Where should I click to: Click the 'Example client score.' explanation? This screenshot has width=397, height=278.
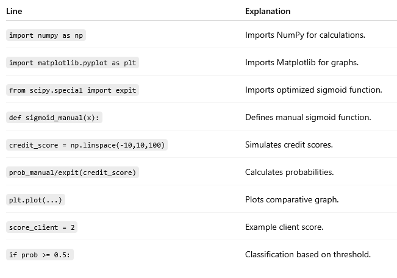pyautogui.click(x=284, y=227)
